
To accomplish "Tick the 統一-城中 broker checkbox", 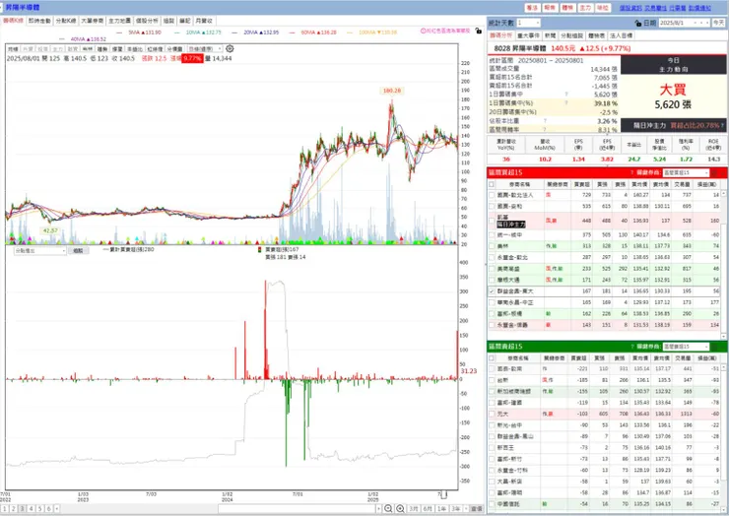I will click(x=492, y=234).
